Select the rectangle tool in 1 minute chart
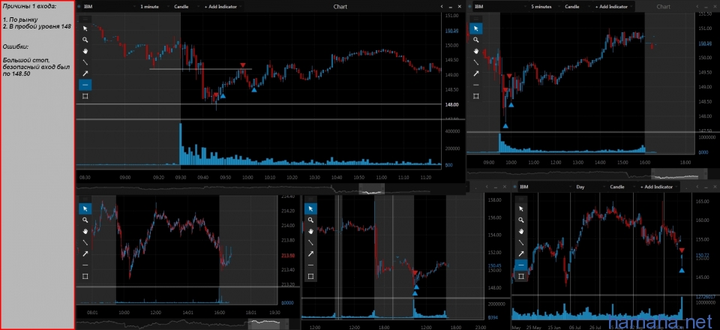Screen dimensions: 720x330 coord(85,96)
